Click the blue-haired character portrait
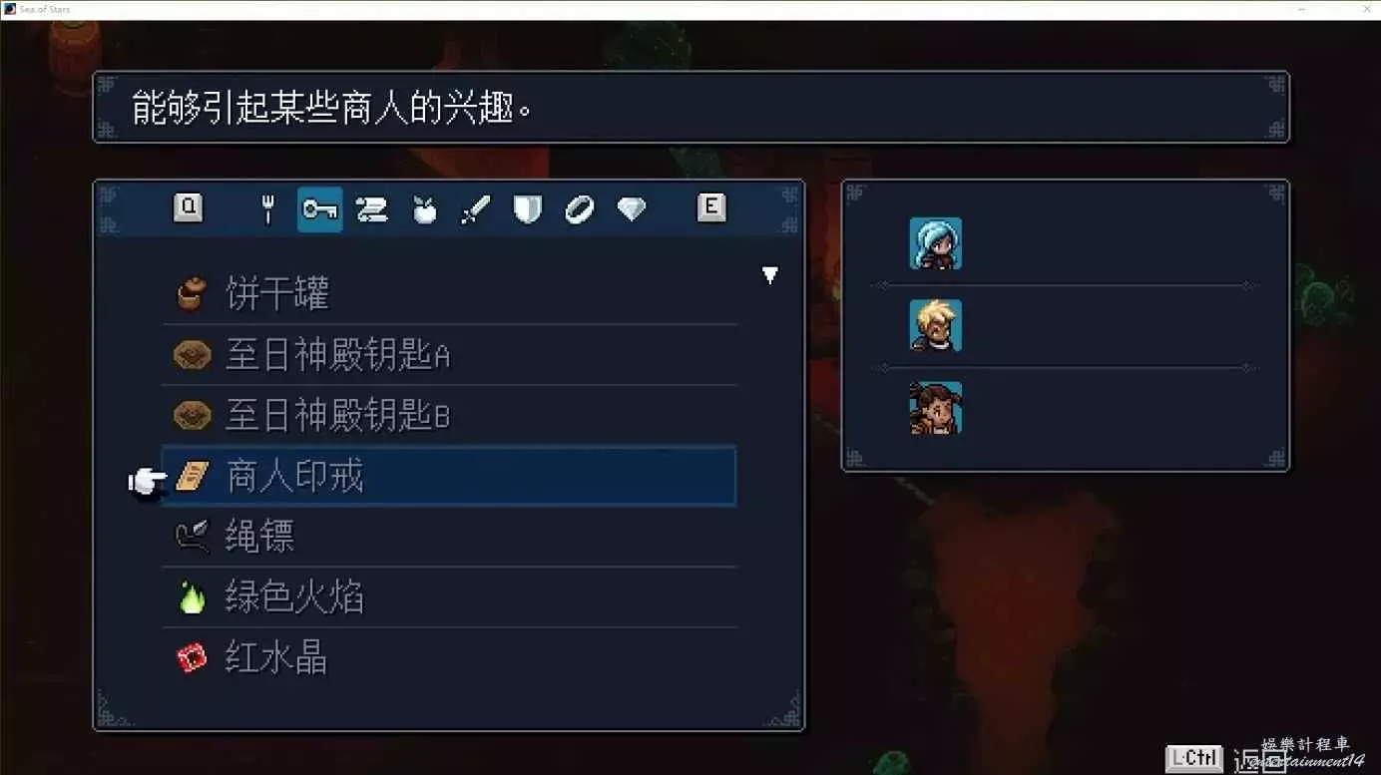This screenshot has width=1381, height=775. point(936,243)
